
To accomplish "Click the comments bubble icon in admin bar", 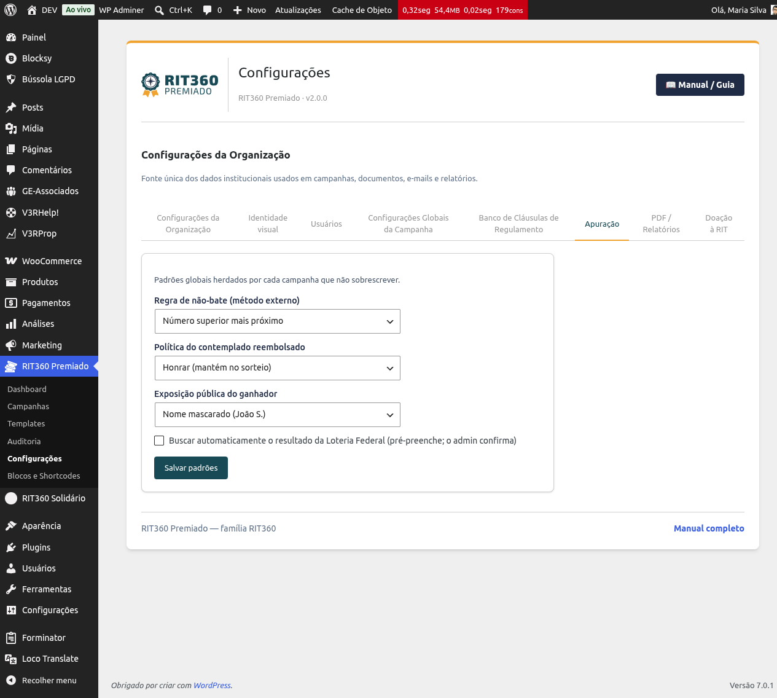I will click(x=208, y=10).
